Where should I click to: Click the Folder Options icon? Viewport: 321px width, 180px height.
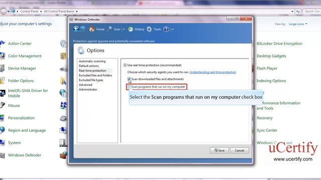pyautogui.click(x=2, y=81)
